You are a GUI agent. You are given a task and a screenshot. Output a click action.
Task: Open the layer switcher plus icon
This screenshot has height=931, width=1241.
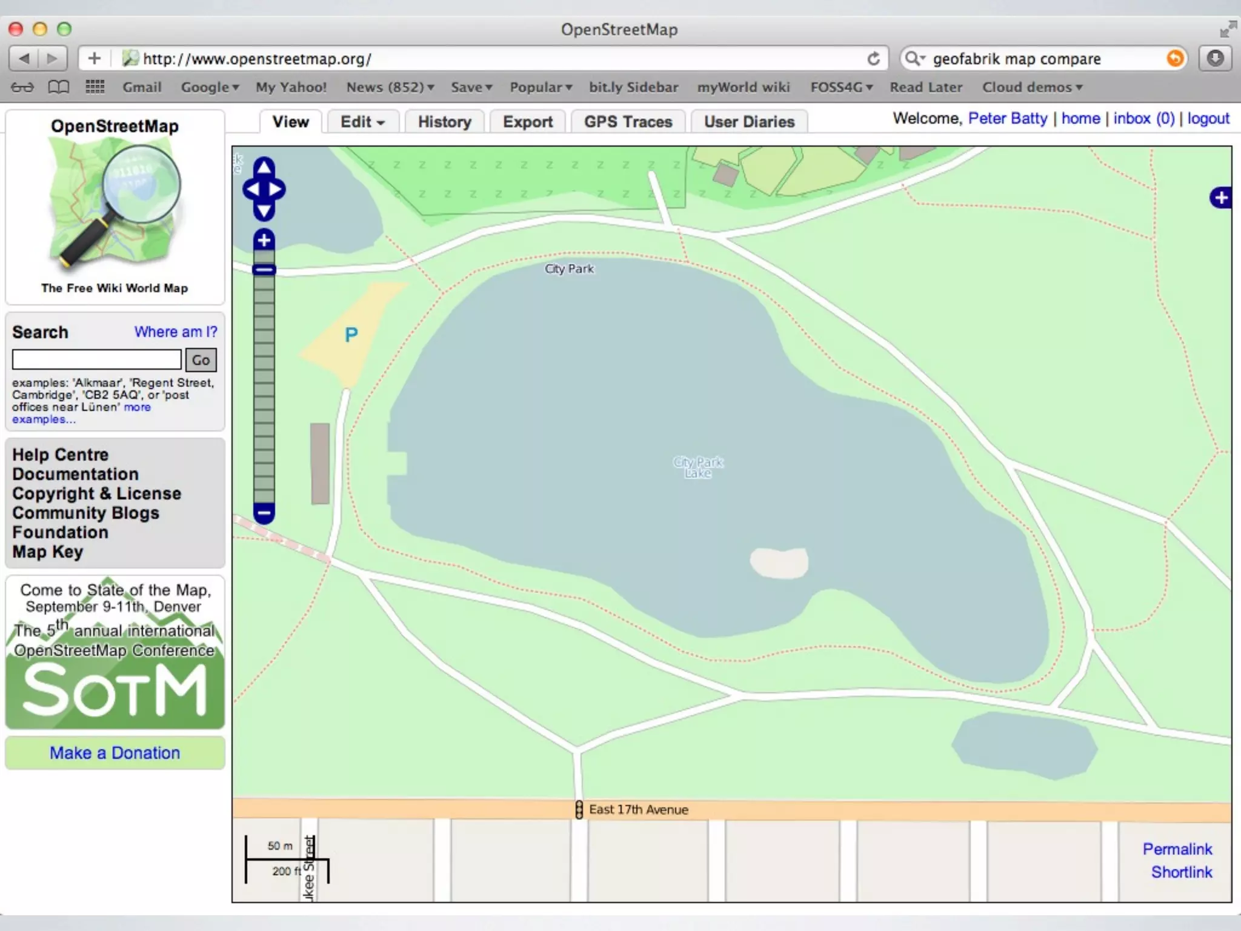tap(1220, 198)
